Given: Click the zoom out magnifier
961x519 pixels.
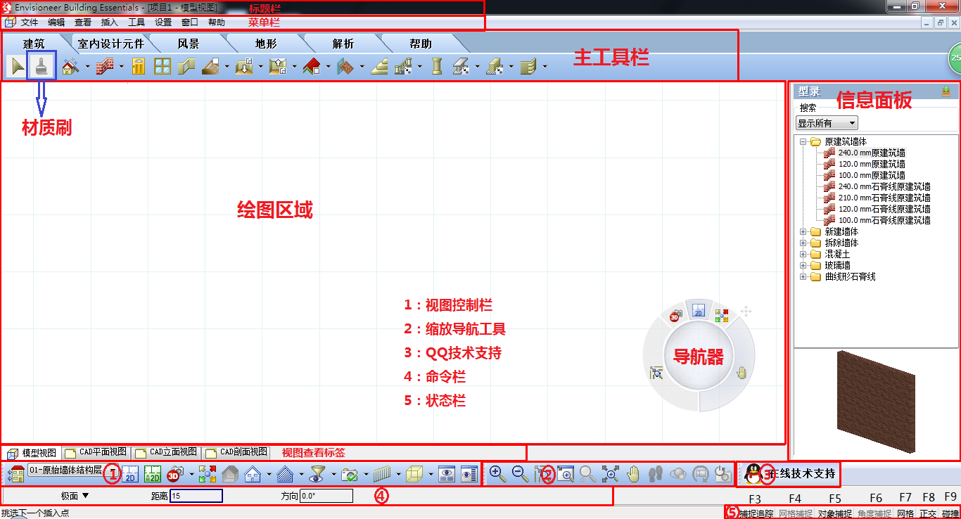Looking at the screenshot, I should [x=520, y=475].
